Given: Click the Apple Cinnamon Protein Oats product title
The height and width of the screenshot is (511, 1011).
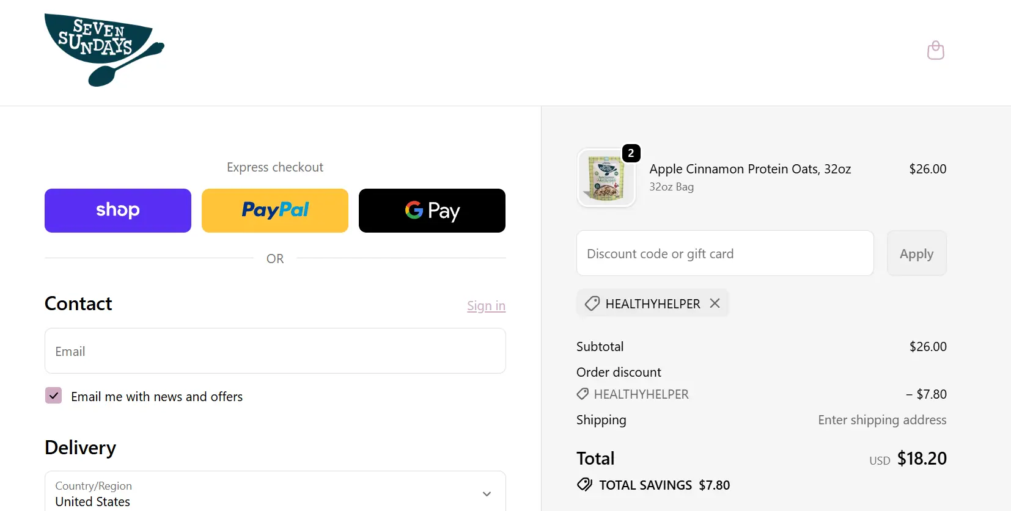Looking at the screenshot, I should (750, 169).
